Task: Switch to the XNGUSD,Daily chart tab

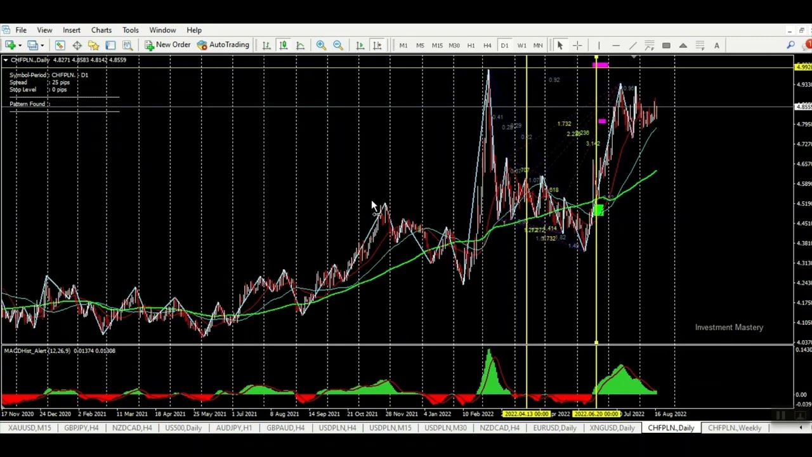Action: point(612,428)
